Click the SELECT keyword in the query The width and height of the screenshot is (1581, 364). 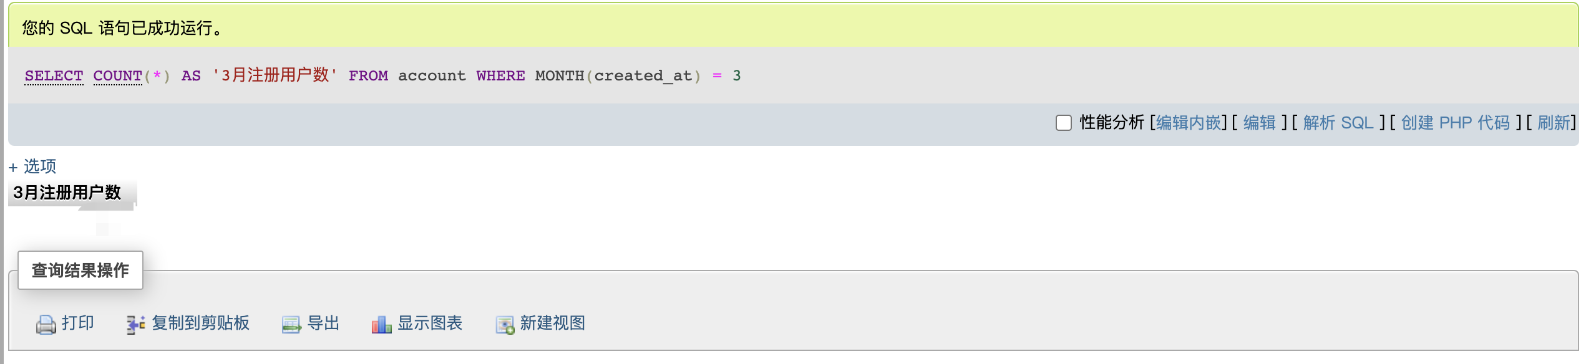(x=54, y=76)
